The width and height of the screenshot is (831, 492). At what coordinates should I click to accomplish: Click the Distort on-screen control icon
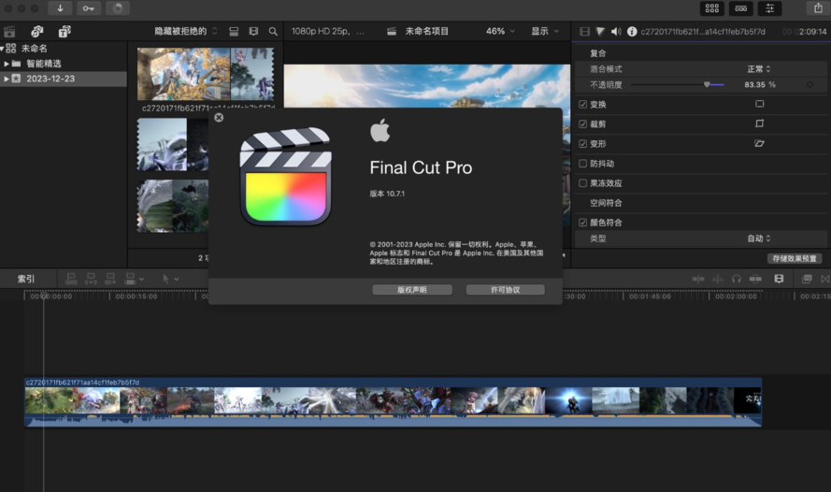click(759, 143)
